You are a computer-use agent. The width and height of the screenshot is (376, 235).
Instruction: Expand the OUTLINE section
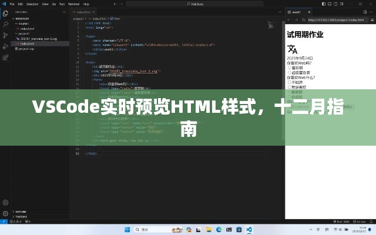click(13, 211)
